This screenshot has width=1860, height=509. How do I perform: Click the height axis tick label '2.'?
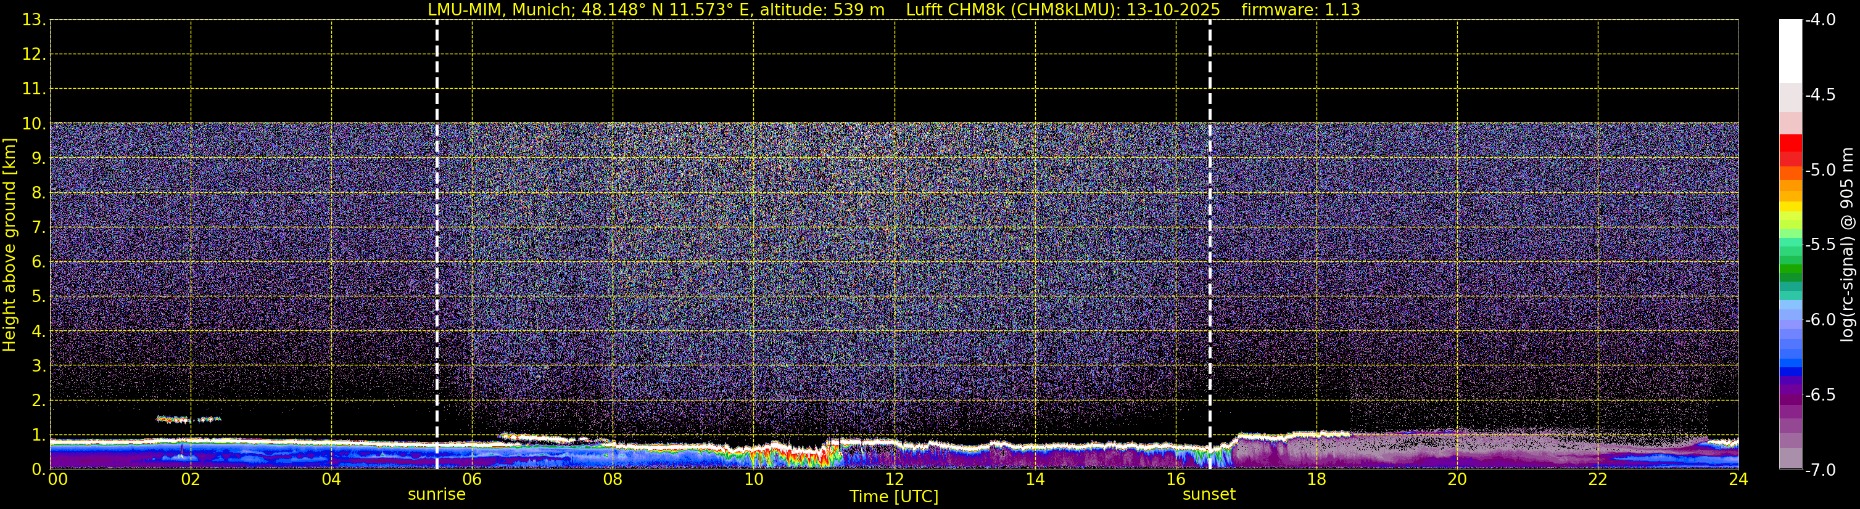click(38, 401)
